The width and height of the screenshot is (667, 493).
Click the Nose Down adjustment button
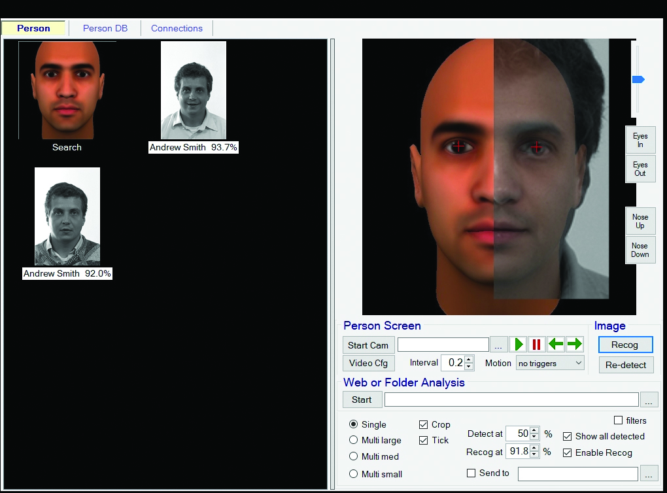coord(640,250)
